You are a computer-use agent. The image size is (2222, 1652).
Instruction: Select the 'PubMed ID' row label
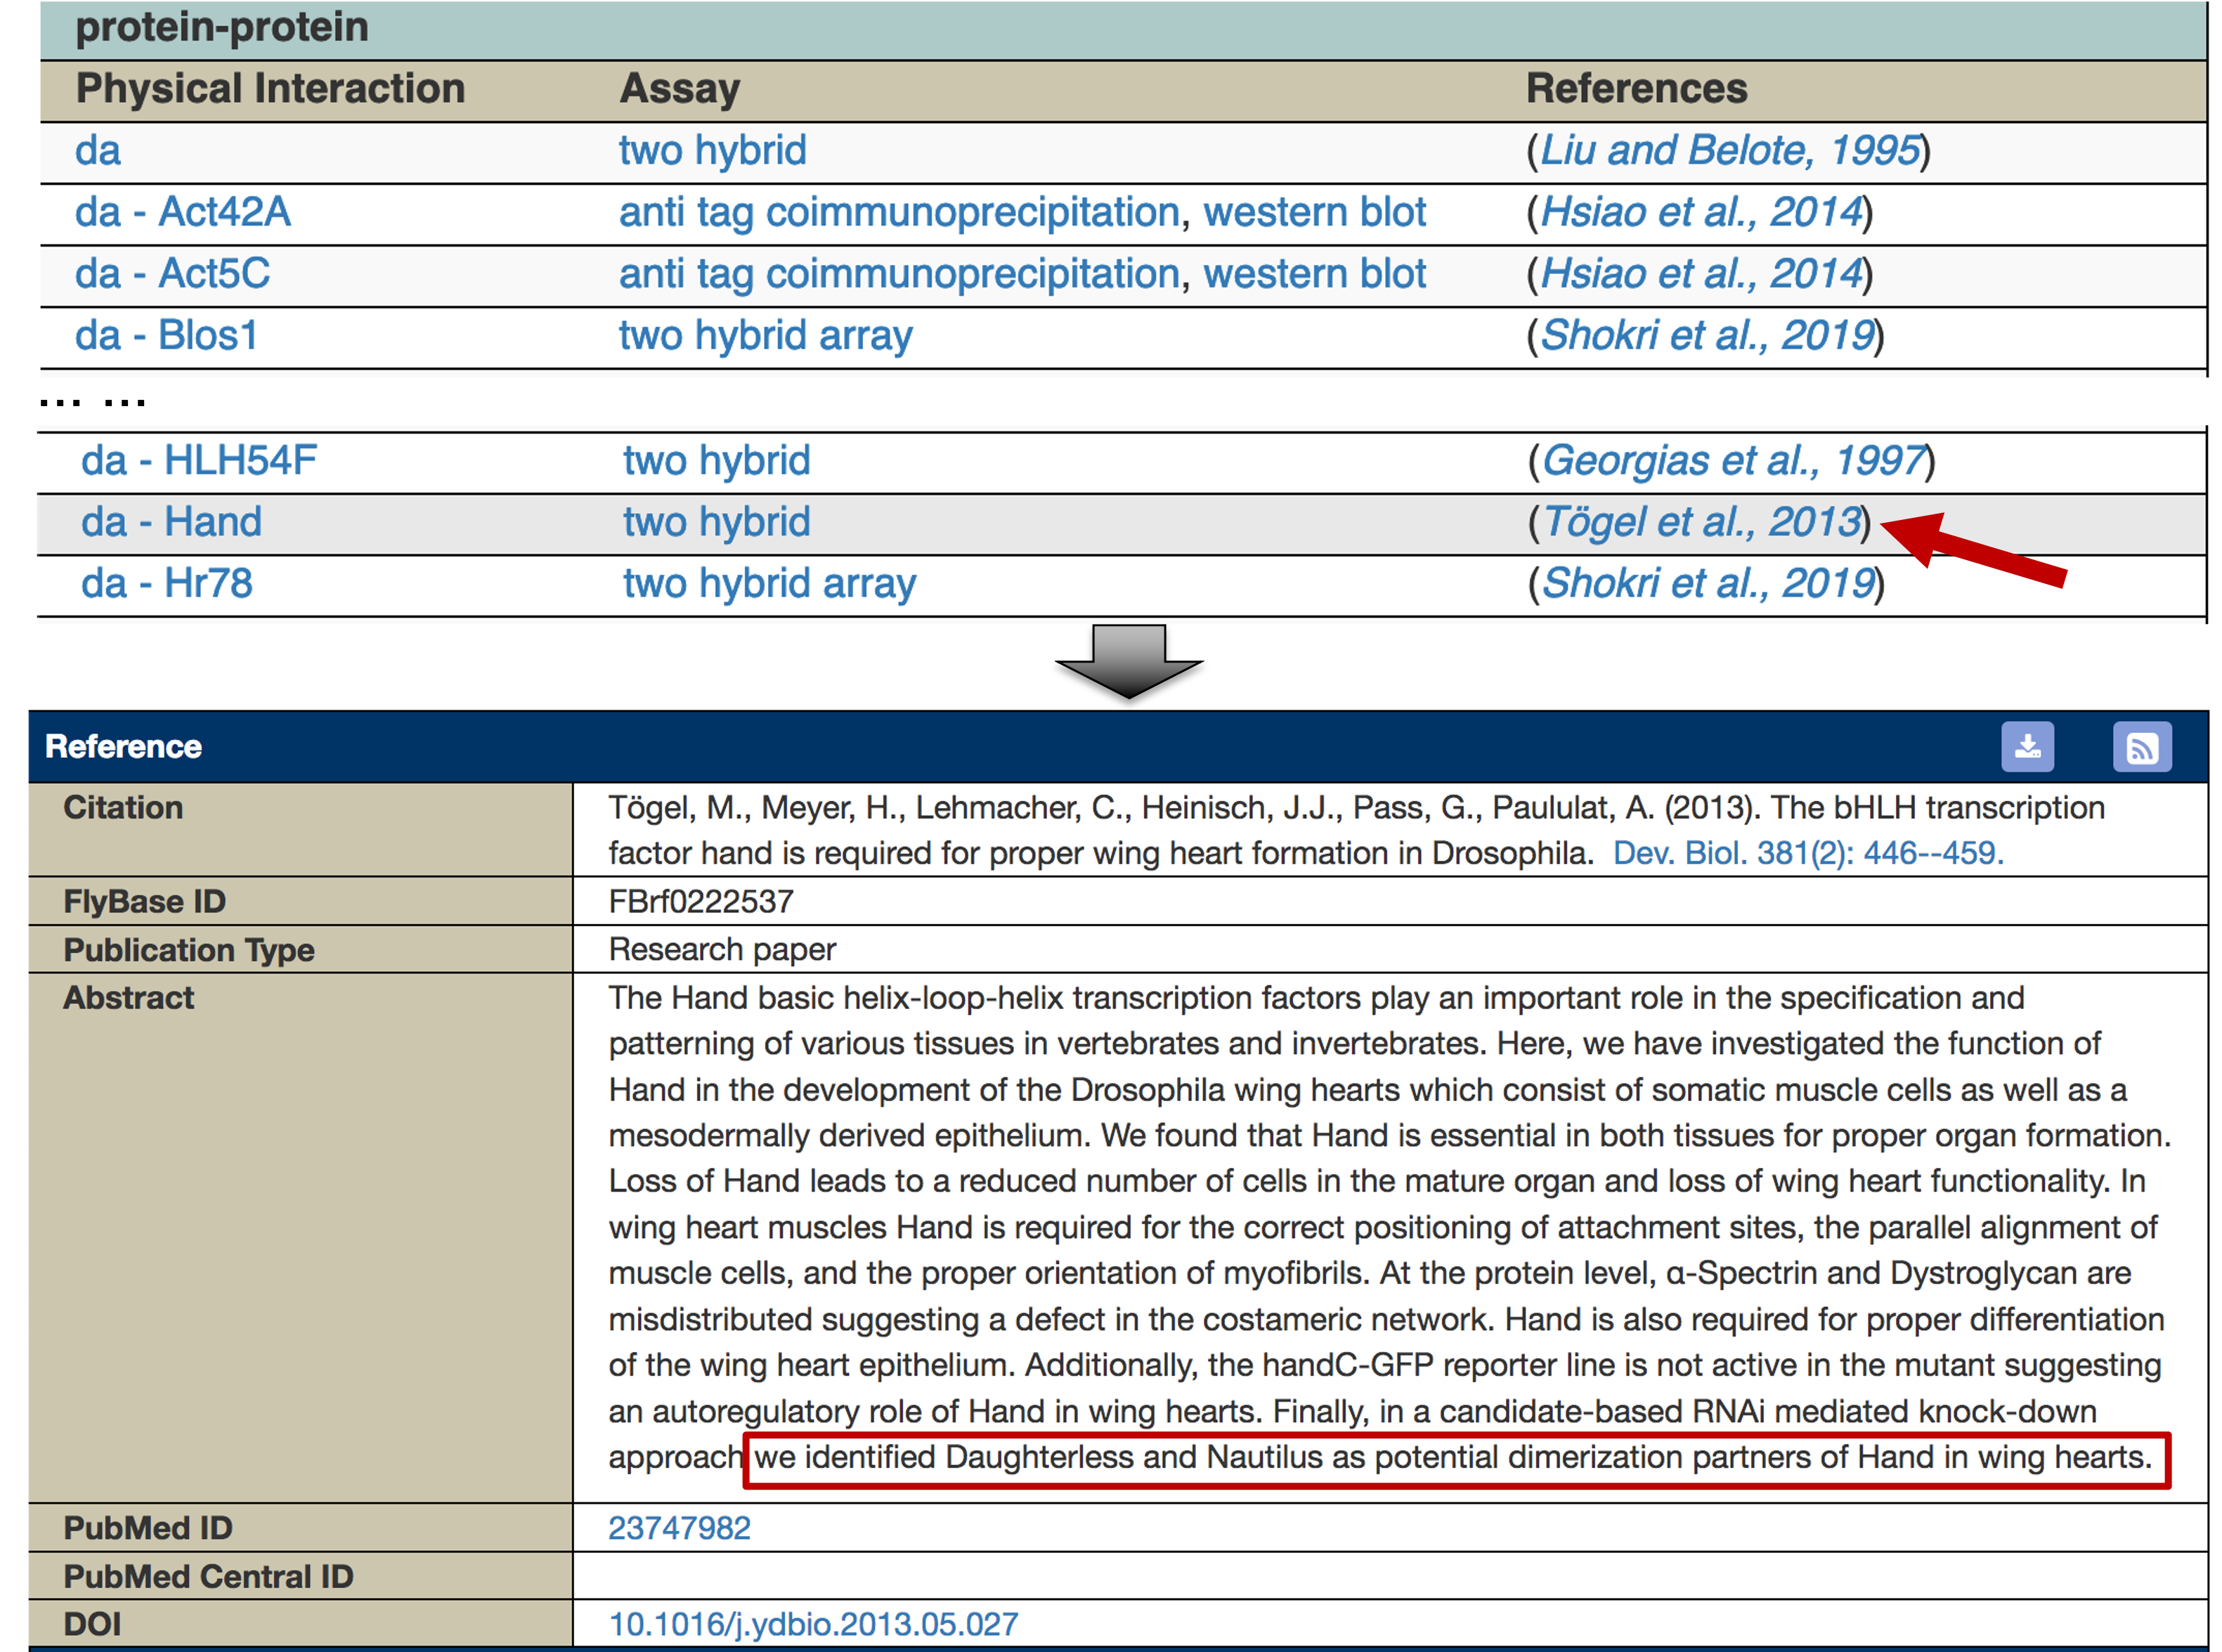tap(148, 1528)
